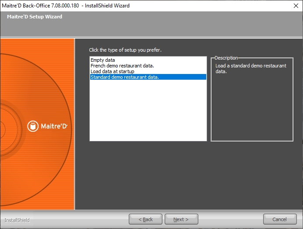Proceed by pressing the Next button
This screenshot has width=303, height=229.
pos(181,219)
